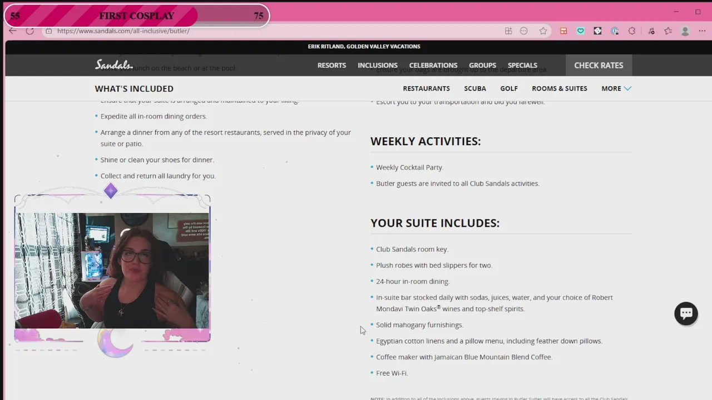Click the webcam overlay video
Image resolution: width=712 pixels, height=400 pixels.
click(112, 271)
